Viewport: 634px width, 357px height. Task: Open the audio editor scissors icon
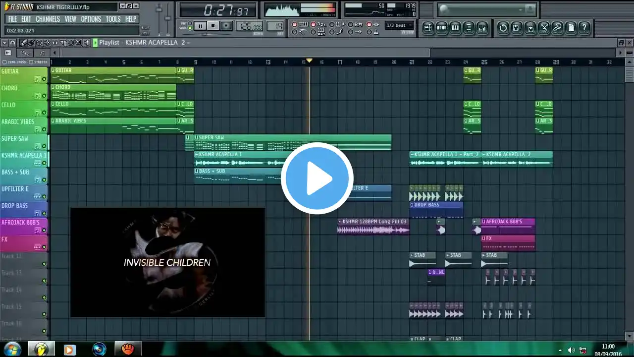click(x=544, y=28)
